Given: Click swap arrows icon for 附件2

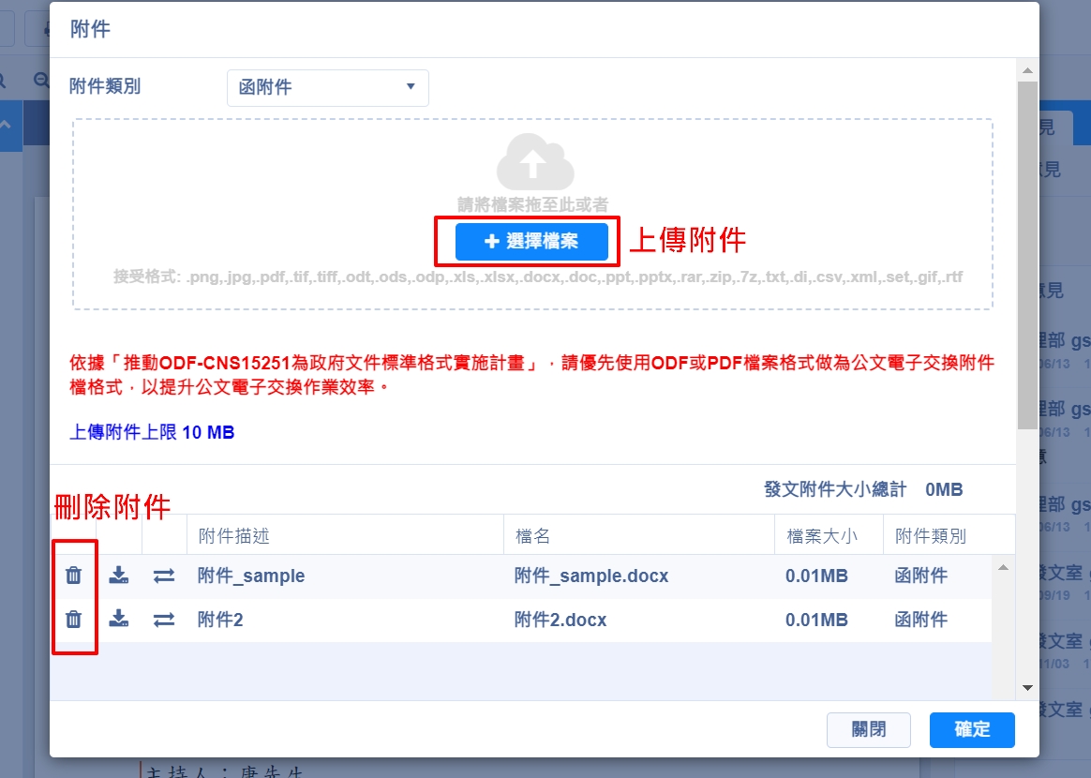Looking at the screenshot, I should [x=164, y=619].
